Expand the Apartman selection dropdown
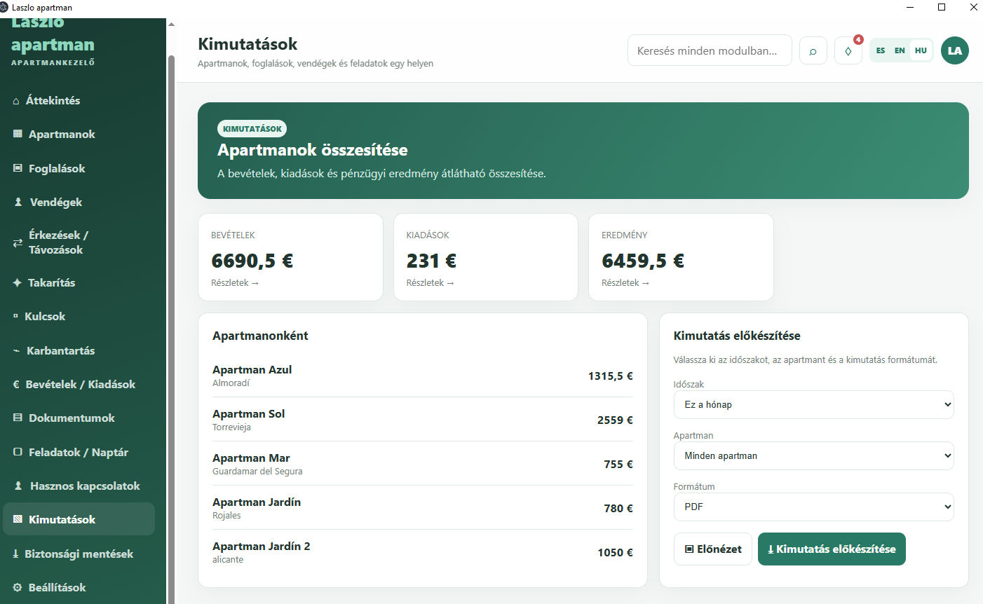Screen dimensions: 983x604 (813, 455)
